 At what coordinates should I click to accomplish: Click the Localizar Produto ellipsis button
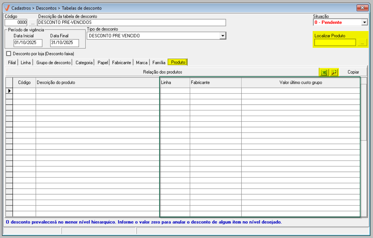click(362, 43)
